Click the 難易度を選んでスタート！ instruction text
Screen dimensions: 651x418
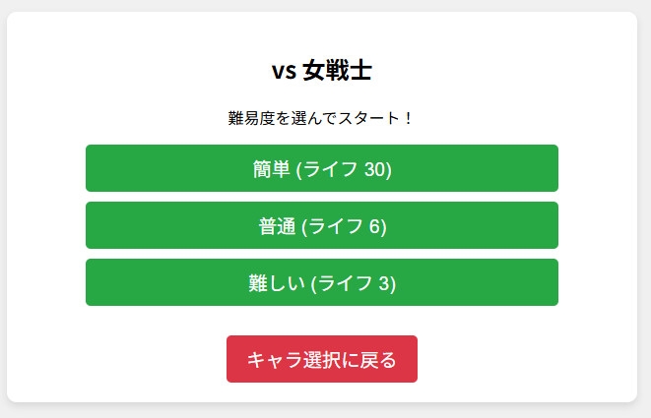tap(322, 118)
